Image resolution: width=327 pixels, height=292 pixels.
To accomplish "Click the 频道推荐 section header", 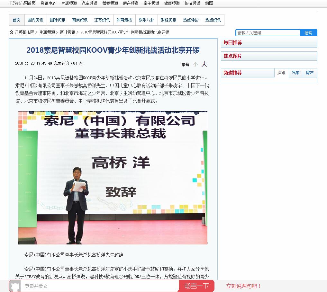I will coord(233,73).
